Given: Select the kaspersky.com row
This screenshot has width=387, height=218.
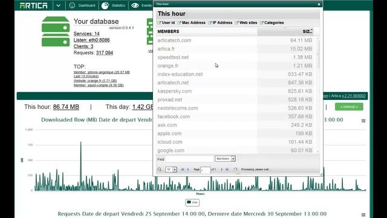Looking at the screenshot, I should tap(235, 91).
